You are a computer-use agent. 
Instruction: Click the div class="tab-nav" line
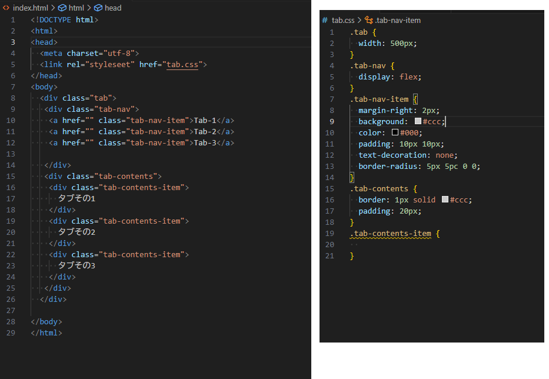[92, 109]
